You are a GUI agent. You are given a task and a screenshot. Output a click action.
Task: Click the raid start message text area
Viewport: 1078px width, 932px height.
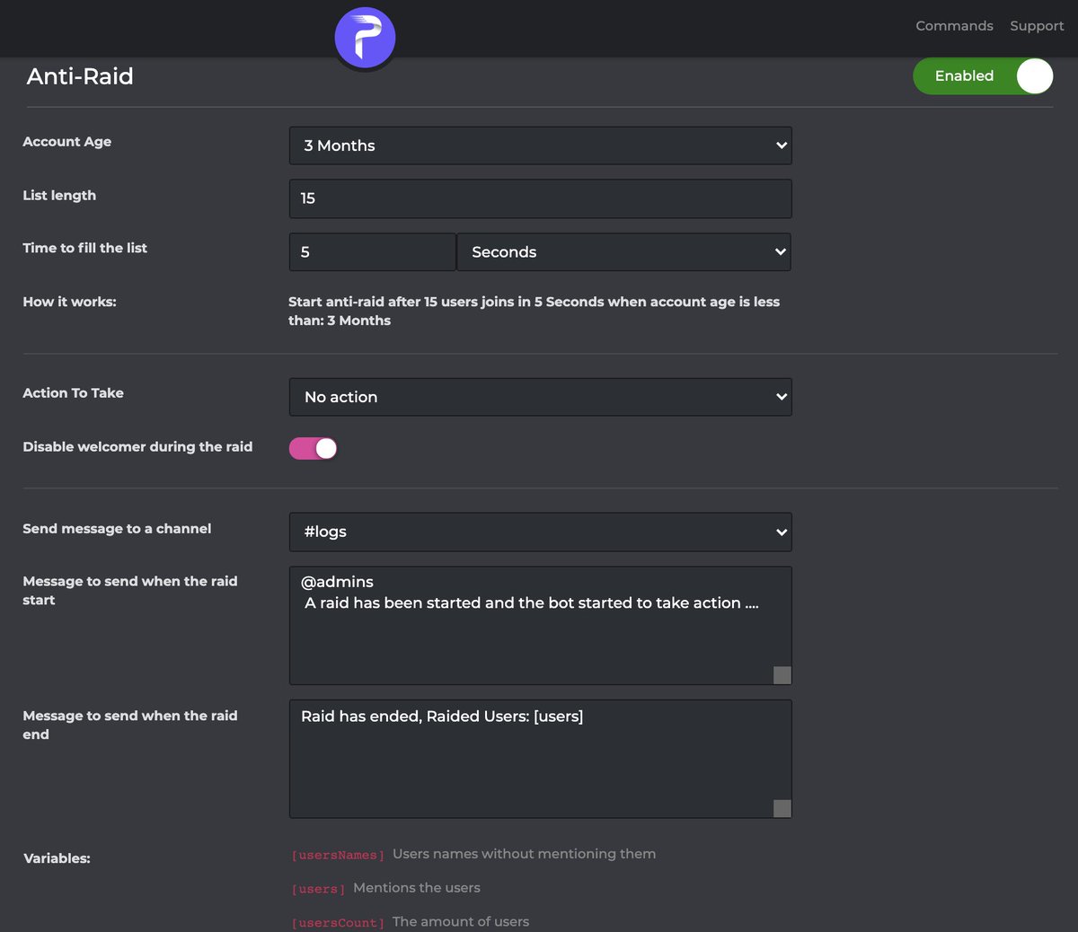point(540,626)
